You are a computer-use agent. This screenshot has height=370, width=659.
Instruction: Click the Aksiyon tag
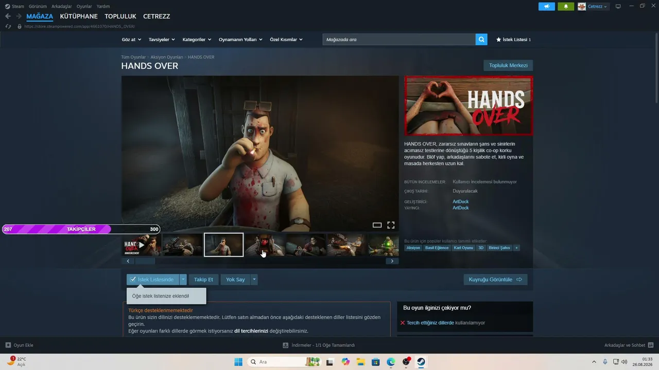point(413,248)
